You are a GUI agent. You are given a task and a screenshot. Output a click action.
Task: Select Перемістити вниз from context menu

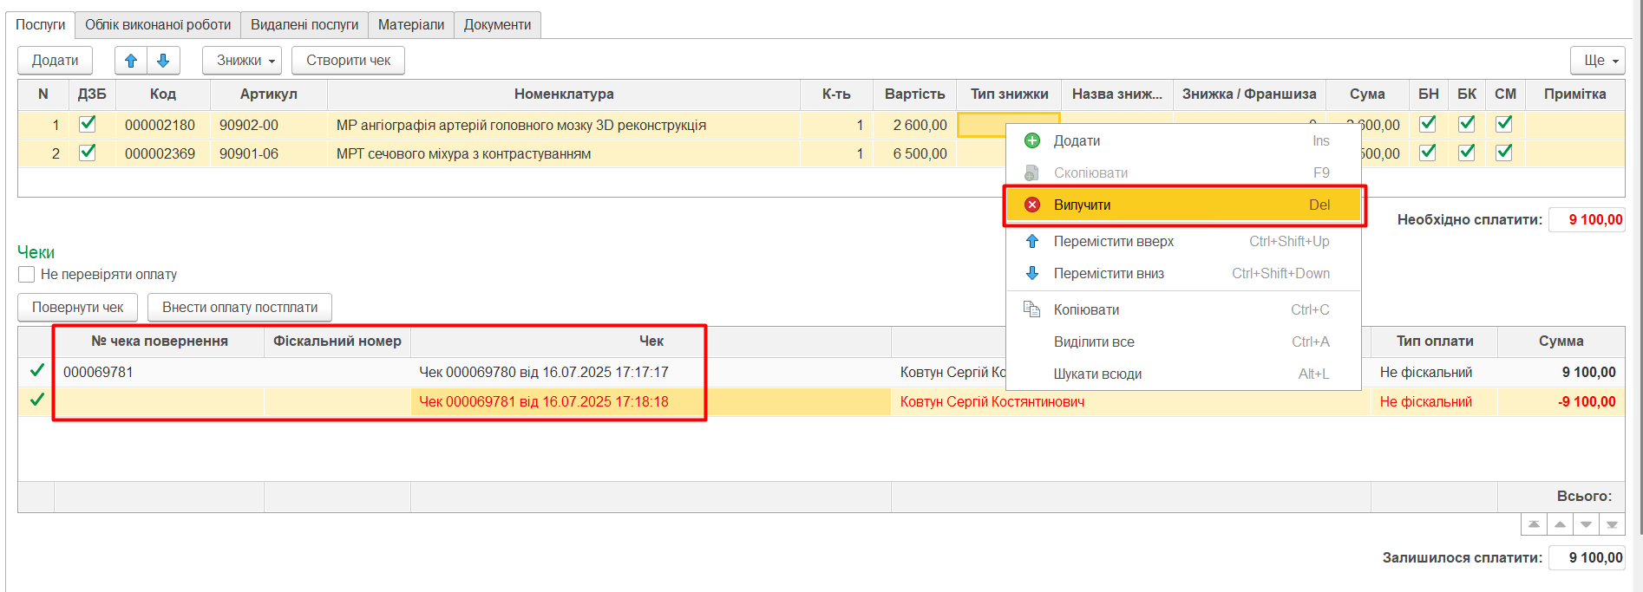[1109, 274]
